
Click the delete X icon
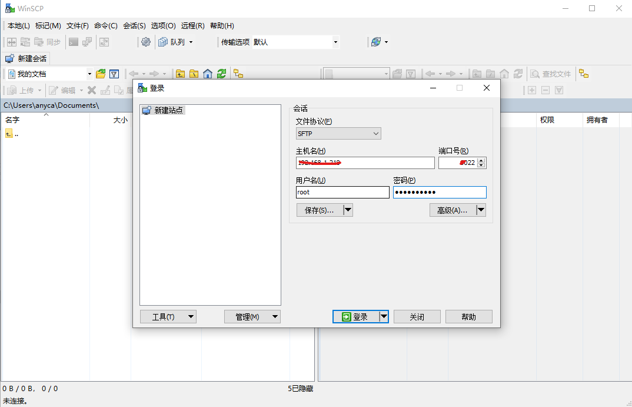[92, 90]
